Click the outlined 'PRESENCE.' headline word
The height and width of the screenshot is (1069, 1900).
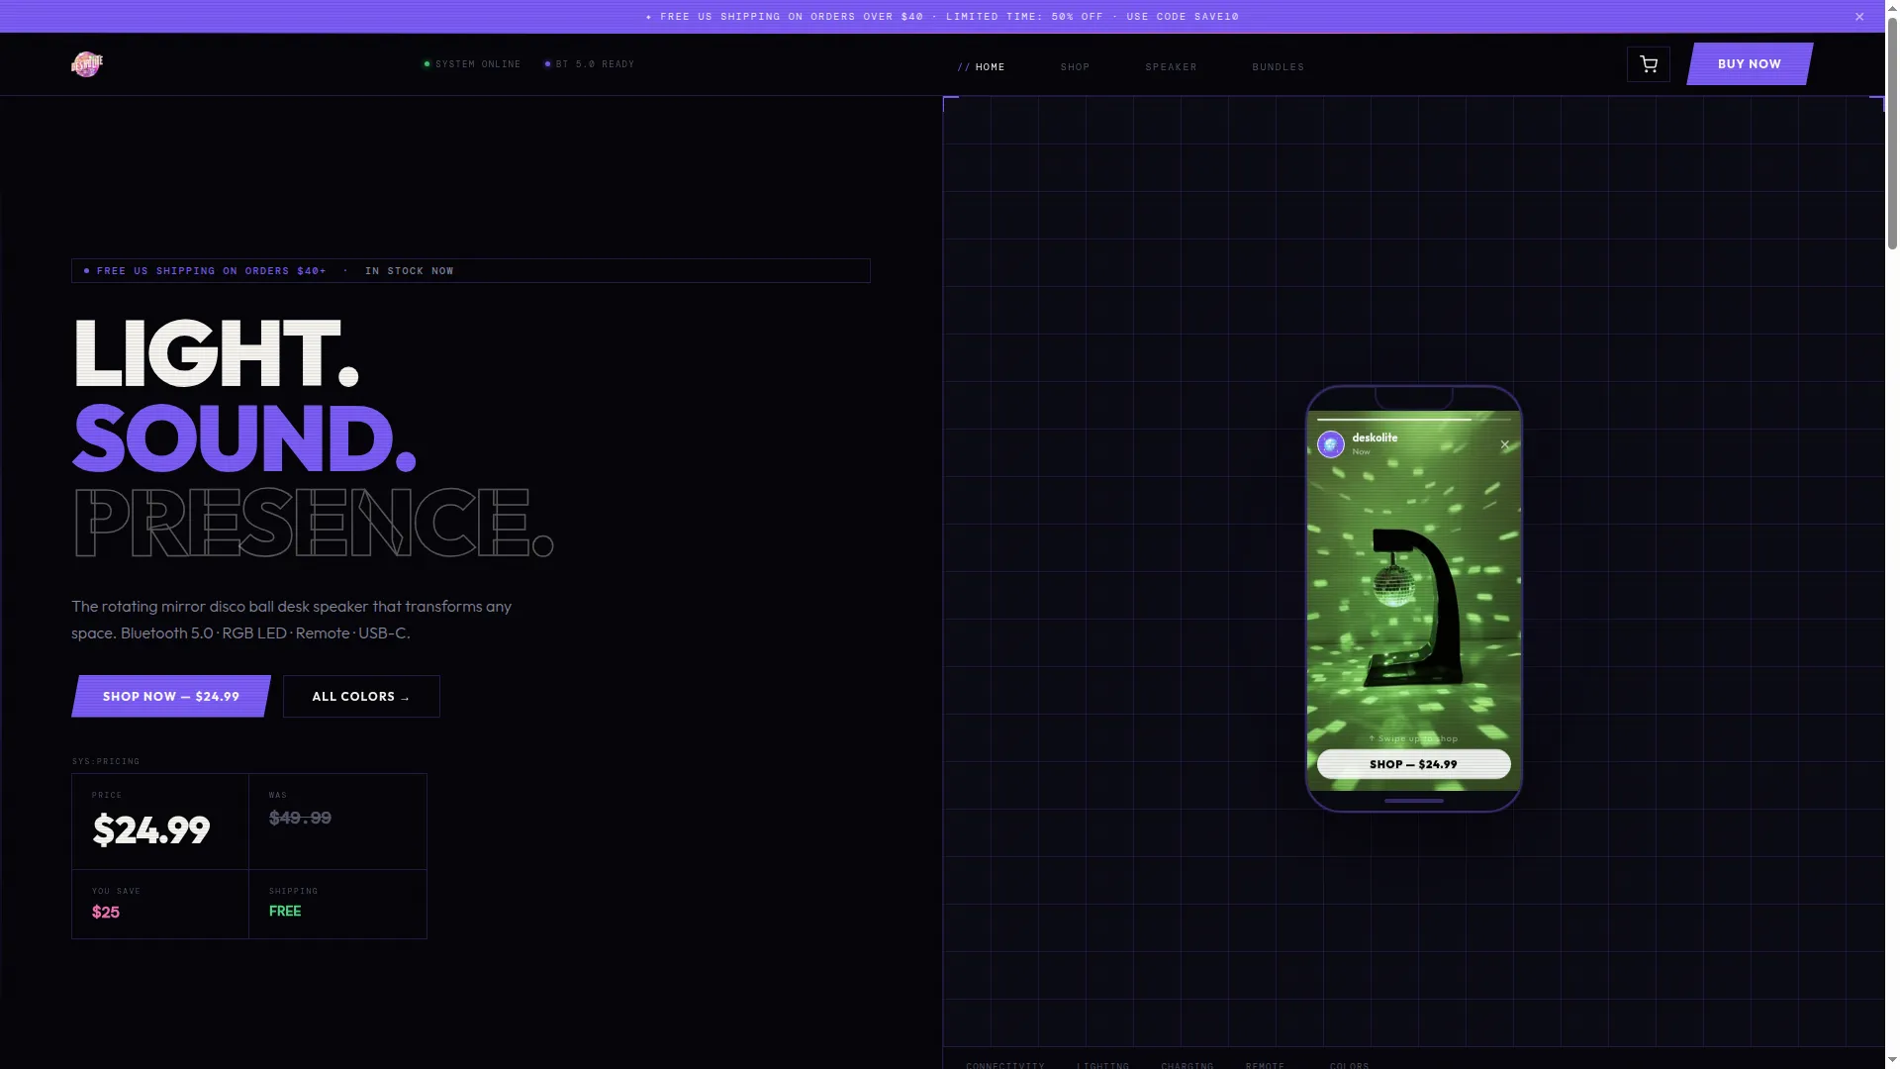[x=313, y=522]
